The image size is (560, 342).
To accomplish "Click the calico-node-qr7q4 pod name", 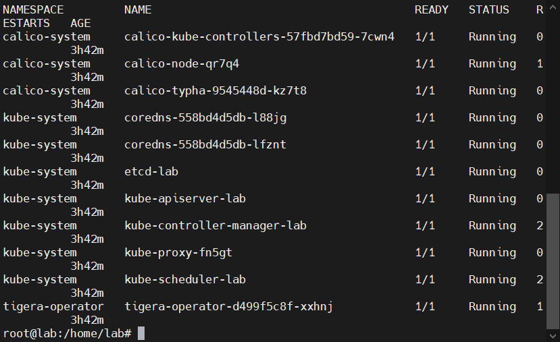I will 182,63.
